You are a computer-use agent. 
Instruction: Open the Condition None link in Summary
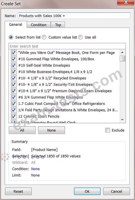pos(35,169)
